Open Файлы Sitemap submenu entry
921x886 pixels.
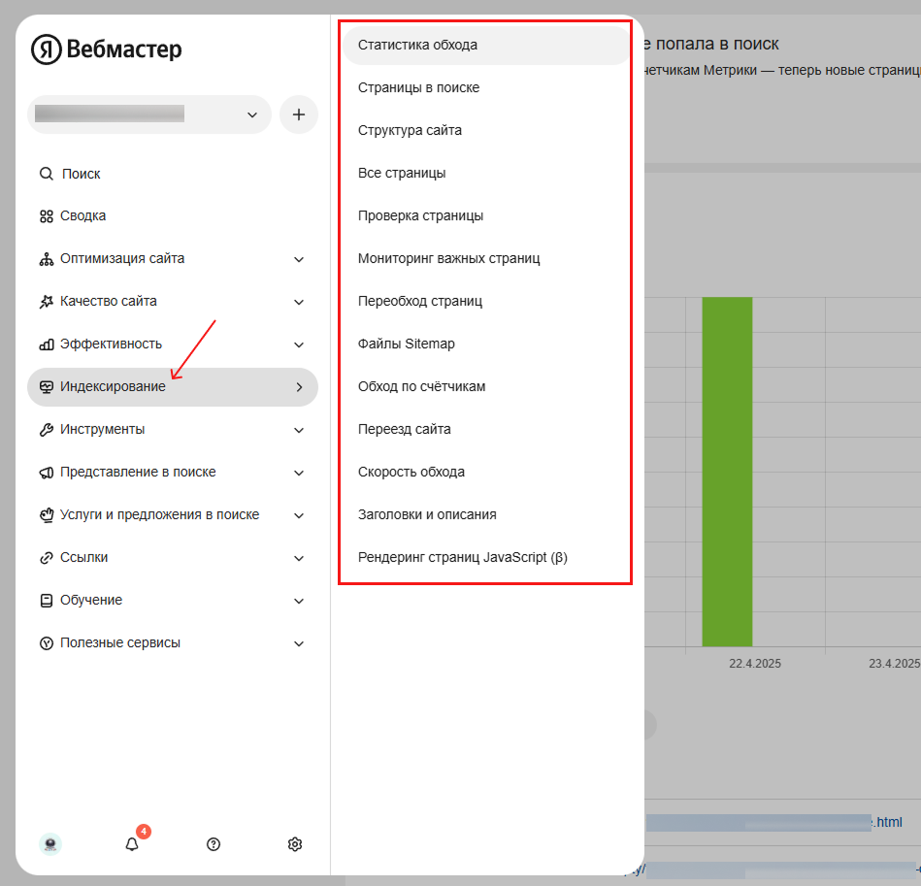pos(486,345)
